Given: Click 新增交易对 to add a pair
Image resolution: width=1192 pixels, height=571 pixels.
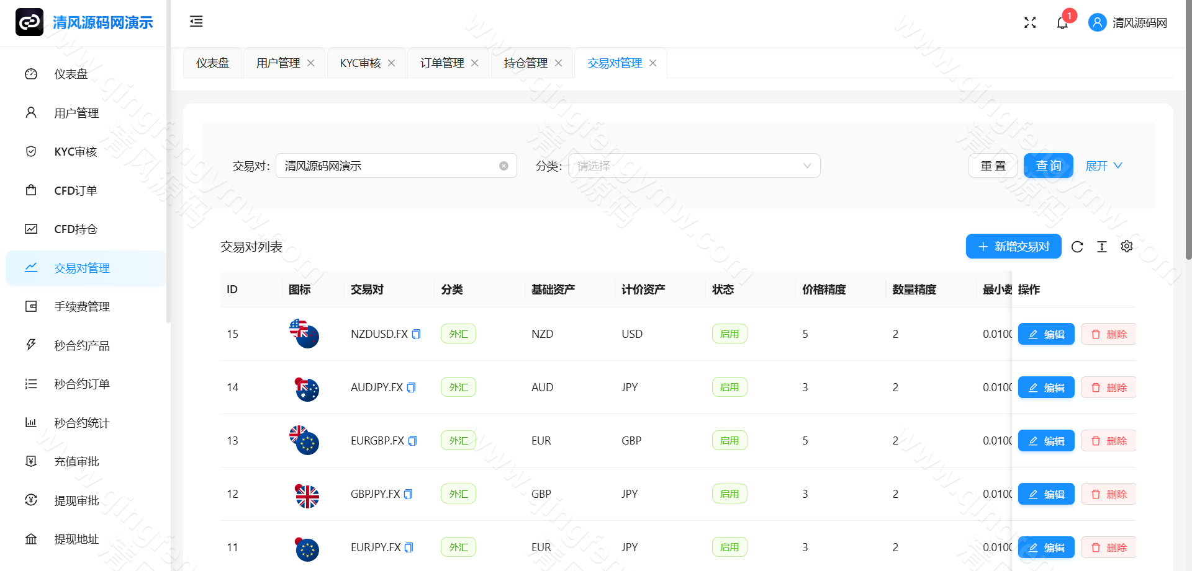Looking at the screenshot, I should pyautogui.click(x=1013, y=246).
